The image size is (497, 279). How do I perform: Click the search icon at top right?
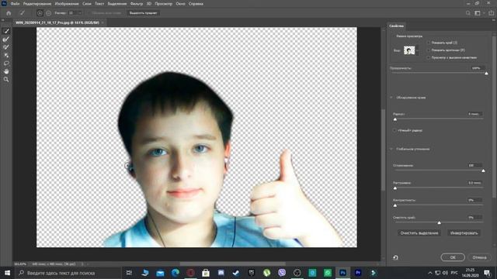click(467, 13)
